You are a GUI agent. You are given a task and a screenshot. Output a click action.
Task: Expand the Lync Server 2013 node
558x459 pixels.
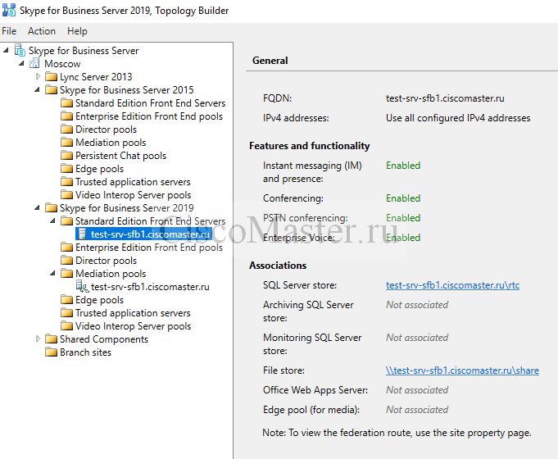point(38,76)
